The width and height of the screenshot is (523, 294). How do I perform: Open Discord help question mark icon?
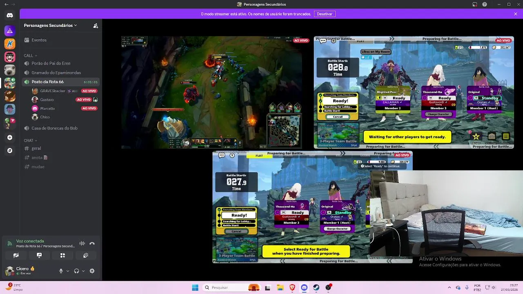485,4
